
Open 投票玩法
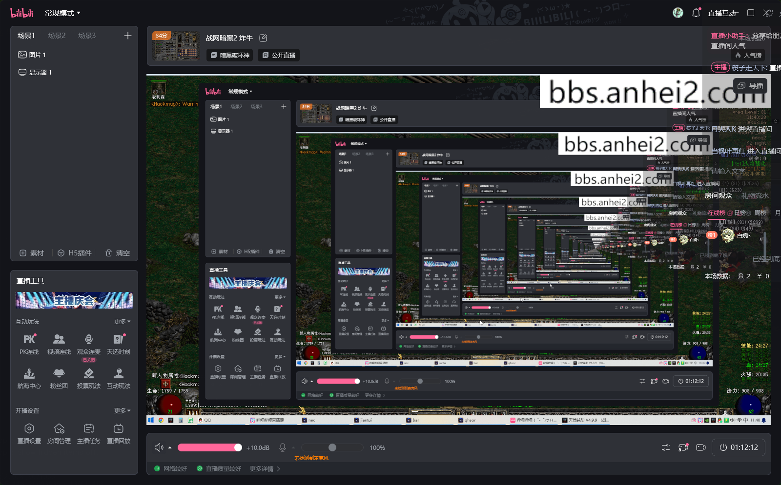click(x=89, y=379)
